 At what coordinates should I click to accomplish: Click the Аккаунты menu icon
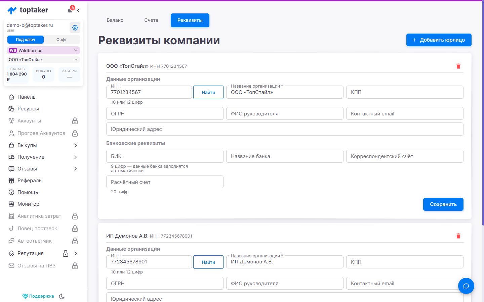point(11,121)
